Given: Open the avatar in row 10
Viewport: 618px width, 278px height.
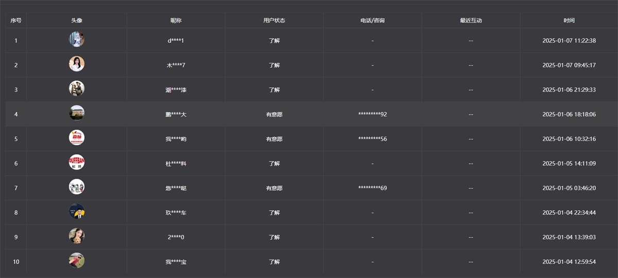Looking at the screenshot, I should pyautogui.click(x=77, y=261).
